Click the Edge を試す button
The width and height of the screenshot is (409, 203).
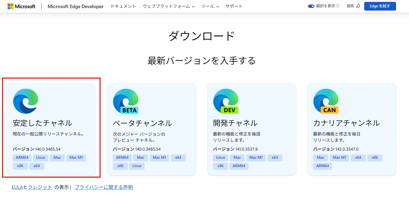coord(380,6)
